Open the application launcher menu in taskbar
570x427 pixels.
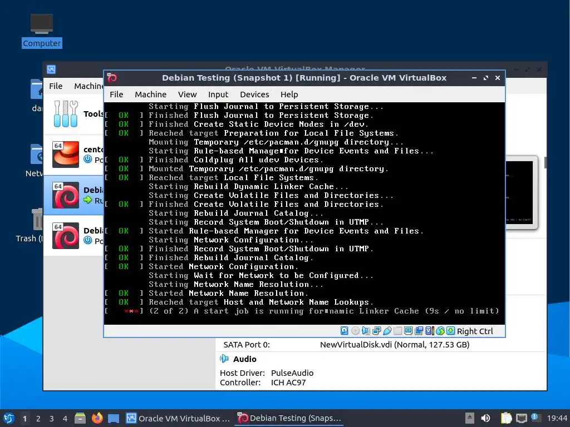tap(9, 418)
